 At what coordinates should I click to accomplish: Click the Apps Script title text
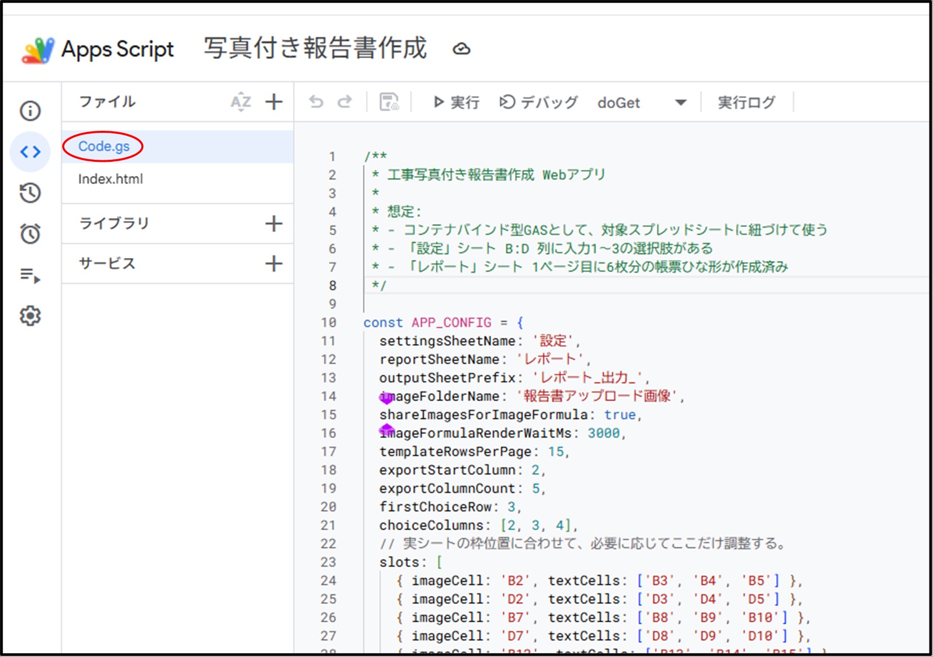[x=117, y=50]
